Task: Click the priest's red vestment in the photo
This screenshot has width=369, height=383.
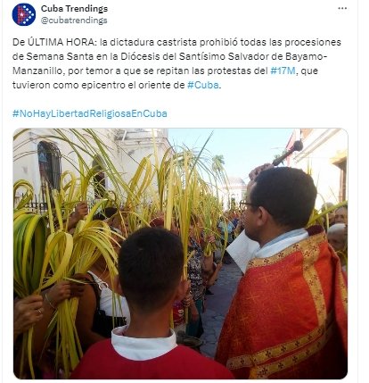Action: (285, 304)
